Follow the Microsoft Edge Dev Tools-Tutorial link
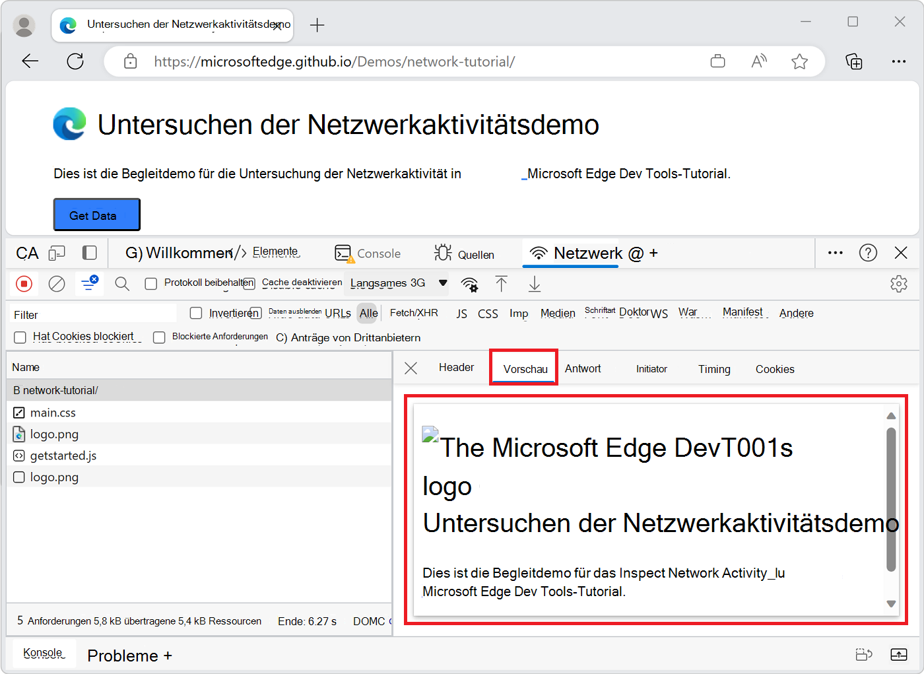This screenshot has width=924, height=674. click(626, 174)
